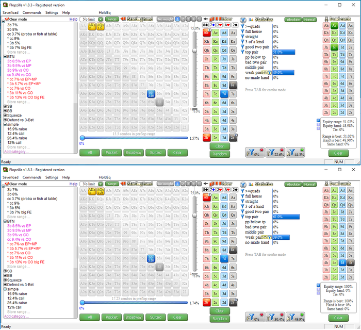Click the green range button in top window

tap(112, 19)
